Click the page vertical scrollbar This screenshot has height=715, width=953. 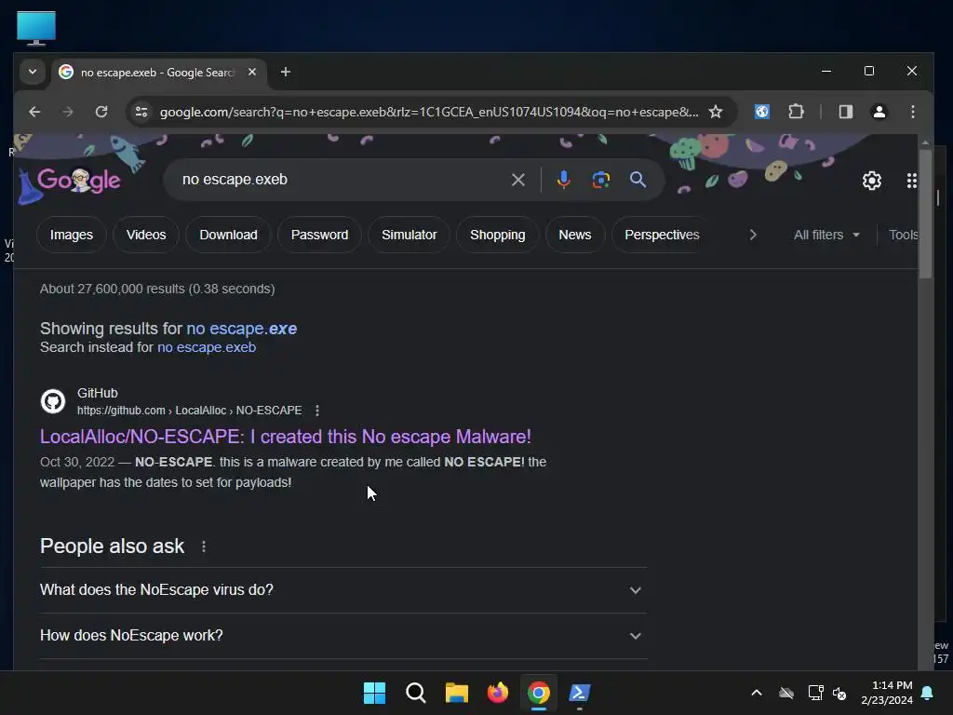(925, 213)
